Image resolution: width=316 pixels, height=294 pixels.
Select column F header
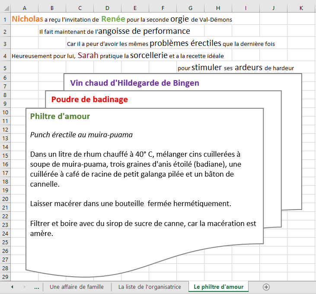163,8
